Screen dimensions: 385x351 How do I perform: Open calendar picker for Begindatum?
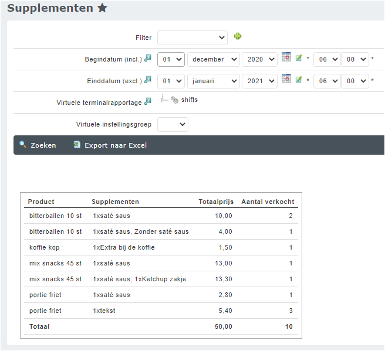286,57
